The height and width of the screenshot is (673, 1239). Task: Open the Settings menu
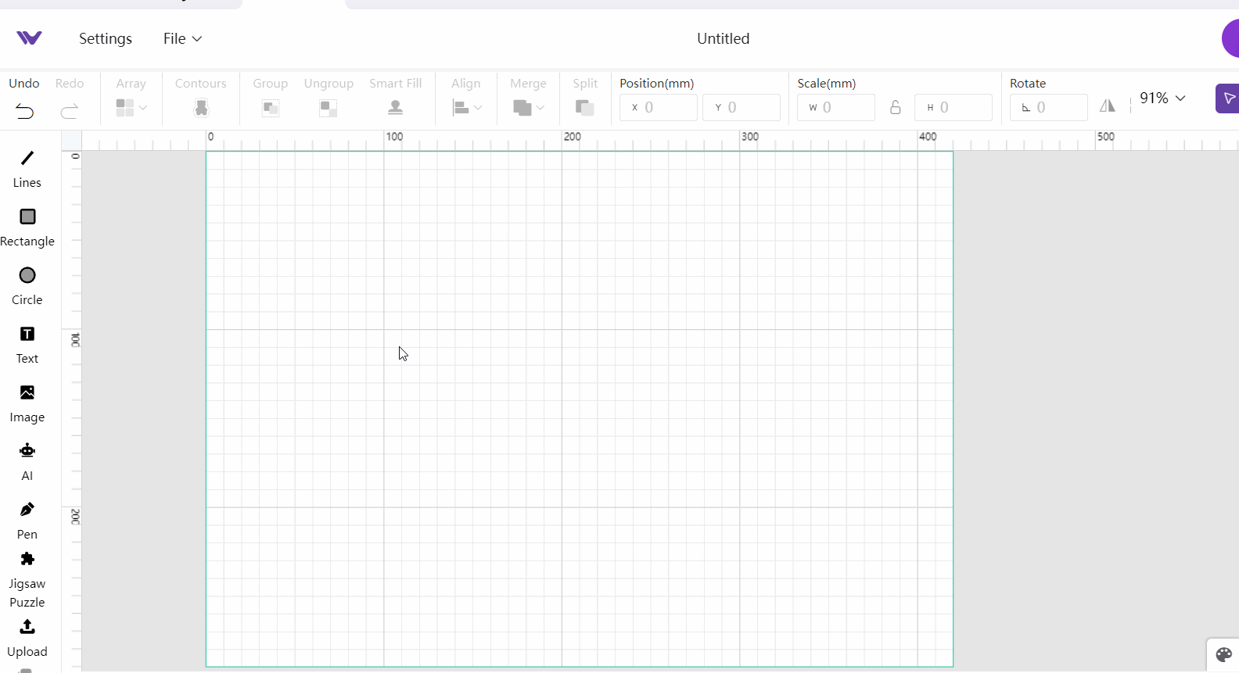click(x=106, y=38)
